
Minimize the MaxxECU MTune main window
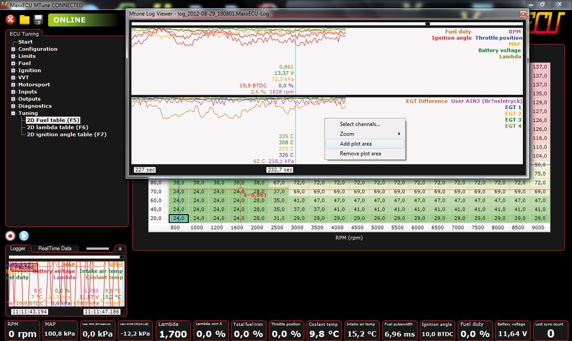click(x=531, y=4)
